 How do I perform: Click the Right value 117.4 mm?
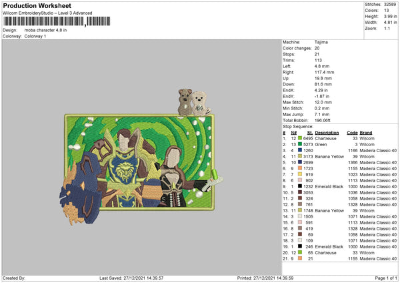[x=324, y=72]
